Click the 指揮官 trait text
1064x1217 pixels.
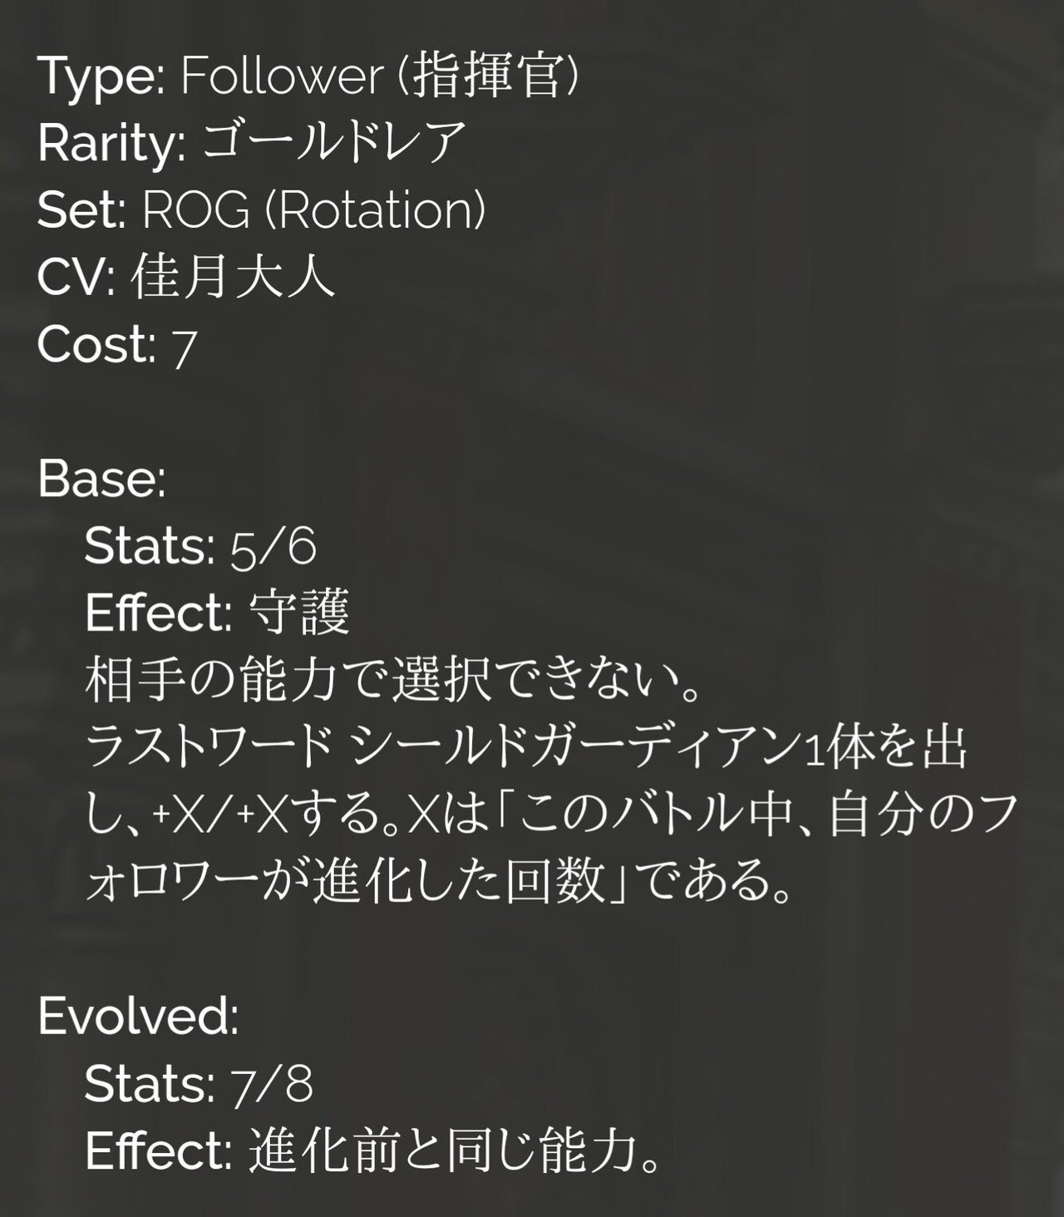(484, 76)
